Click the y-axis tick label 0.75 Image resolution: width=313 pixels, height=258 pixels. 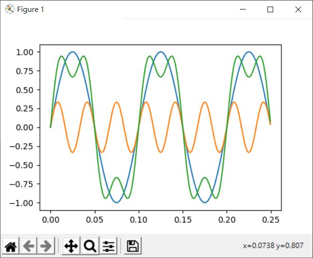pyautogui.click(x=25, y=71)
